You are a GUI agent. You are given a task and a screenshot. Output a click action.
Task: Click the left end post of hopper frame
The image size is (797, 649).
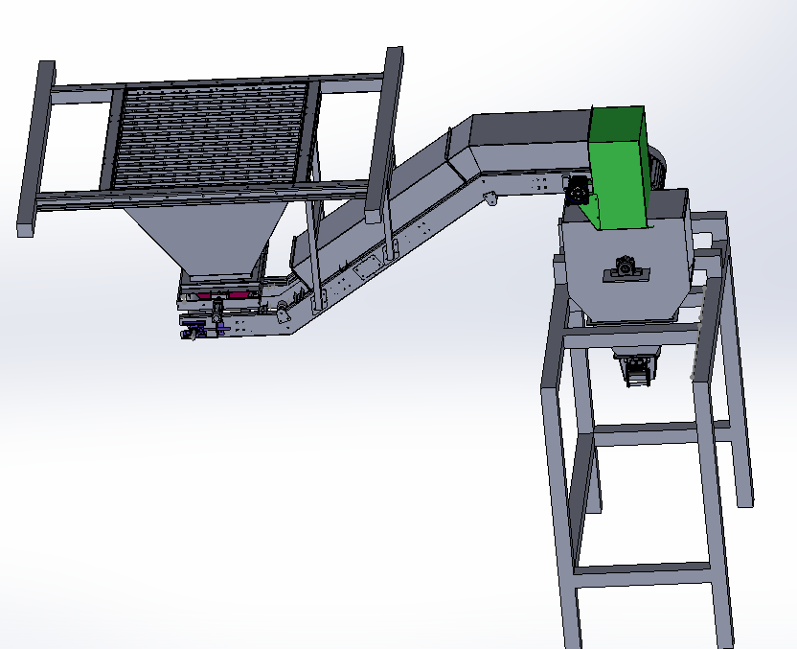(x=36, y=149)
